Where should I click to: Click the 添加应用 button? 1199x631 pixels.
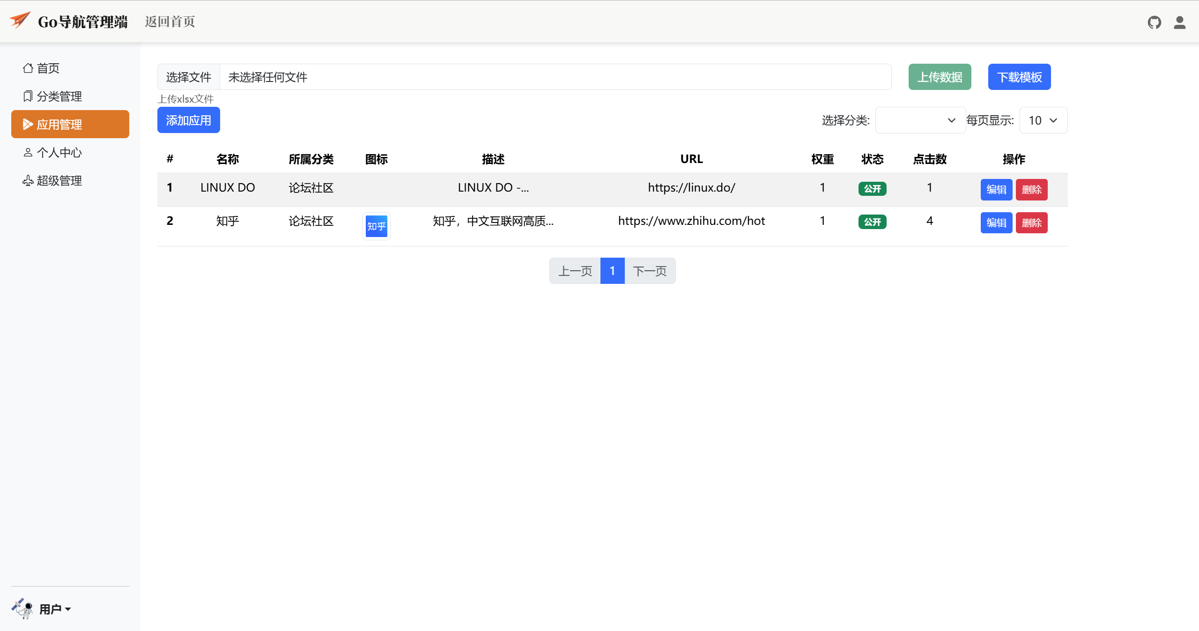click(188, 120)
